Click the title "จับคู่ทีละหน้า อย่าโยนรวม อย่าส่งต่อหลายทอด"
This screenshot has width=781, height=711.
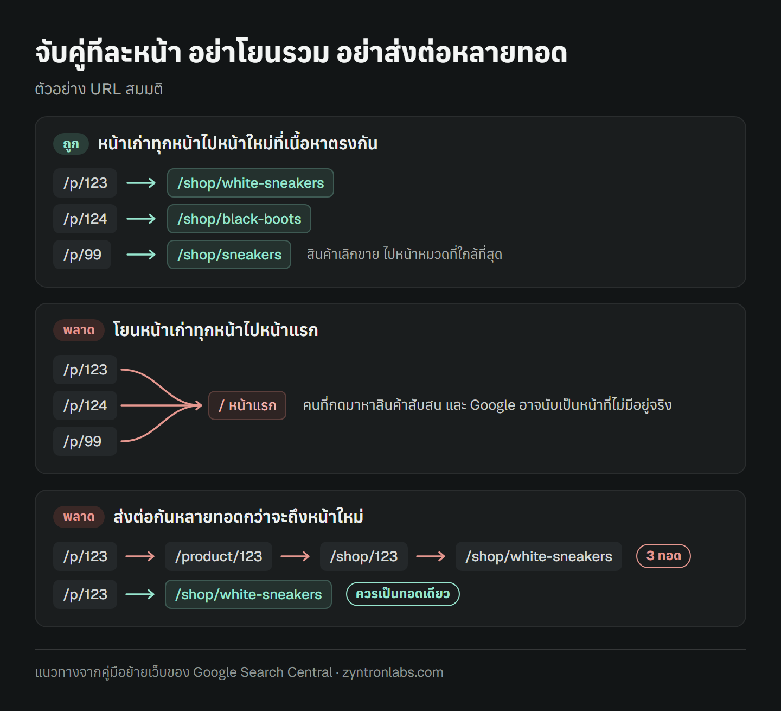[x=301, y=54]
